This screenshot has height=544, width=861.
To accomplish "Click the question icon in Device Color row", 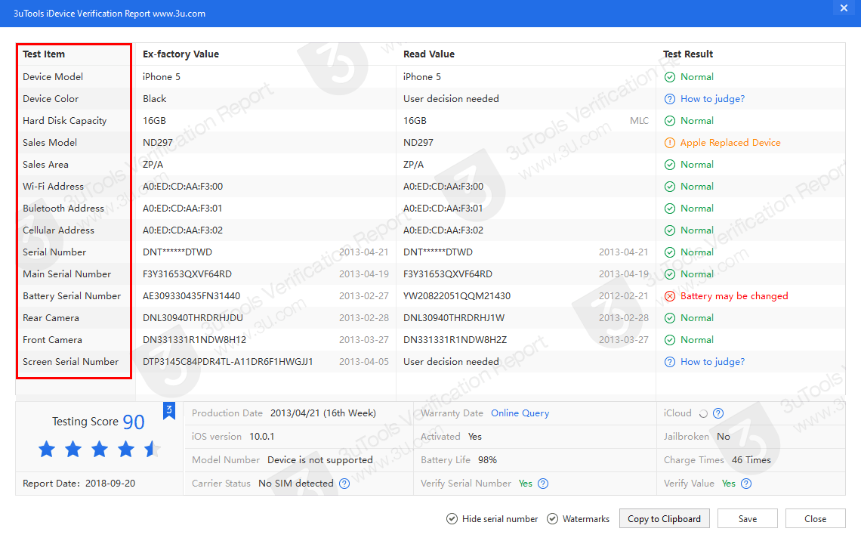I will pyautogui.click(x=669, y=99).
